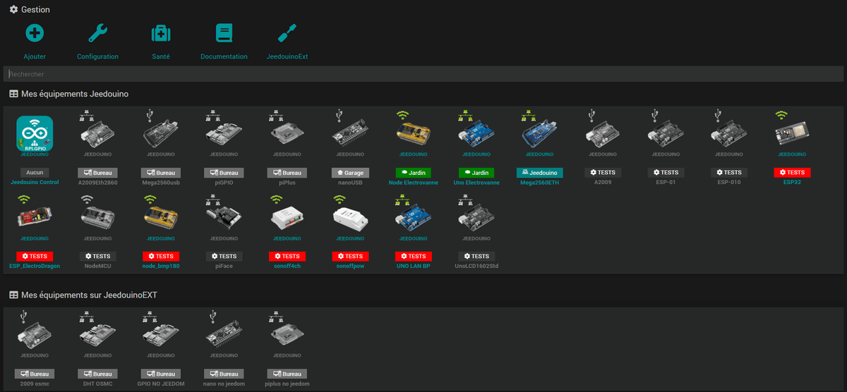Open the Santé medkit icon
Screen dimensions: 847x392
(161, 33)
